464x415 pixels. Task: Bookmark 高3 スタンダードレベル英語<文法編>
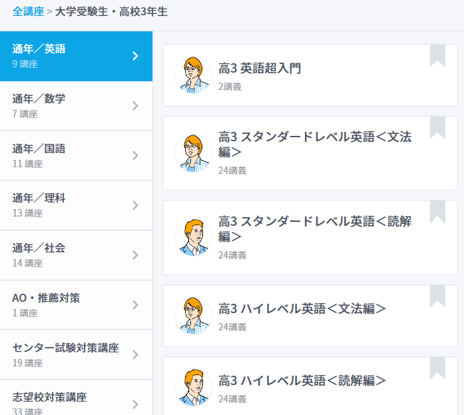coord(437,128)
